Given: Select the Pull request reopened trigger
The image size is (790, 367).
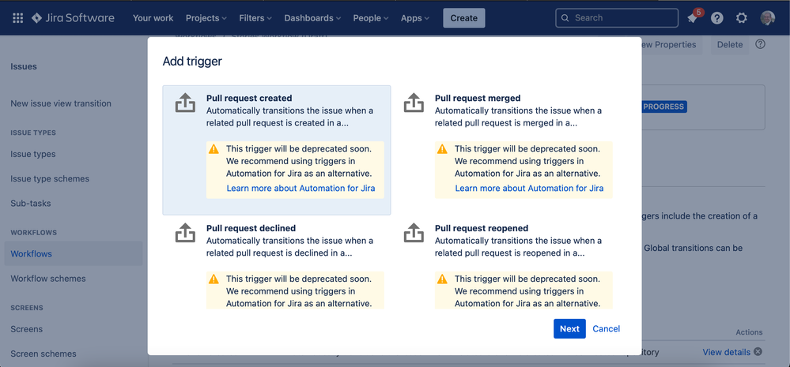Looking at the screenshot, I should click(505, 263).
